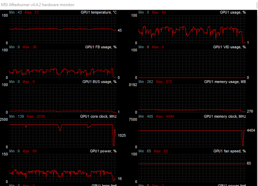Click the 2500 axis value on core clock graph

tap(4, 120)
